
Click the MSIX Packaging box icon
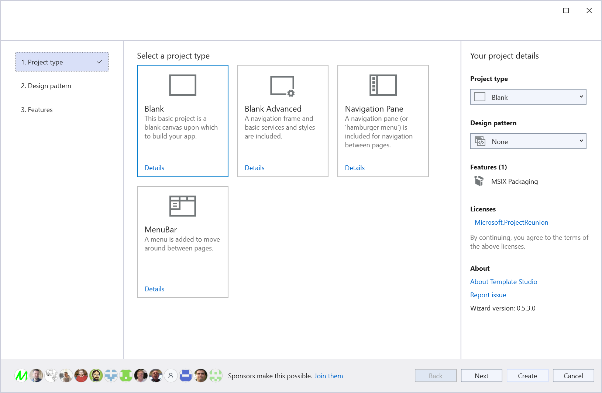(479, 181)
